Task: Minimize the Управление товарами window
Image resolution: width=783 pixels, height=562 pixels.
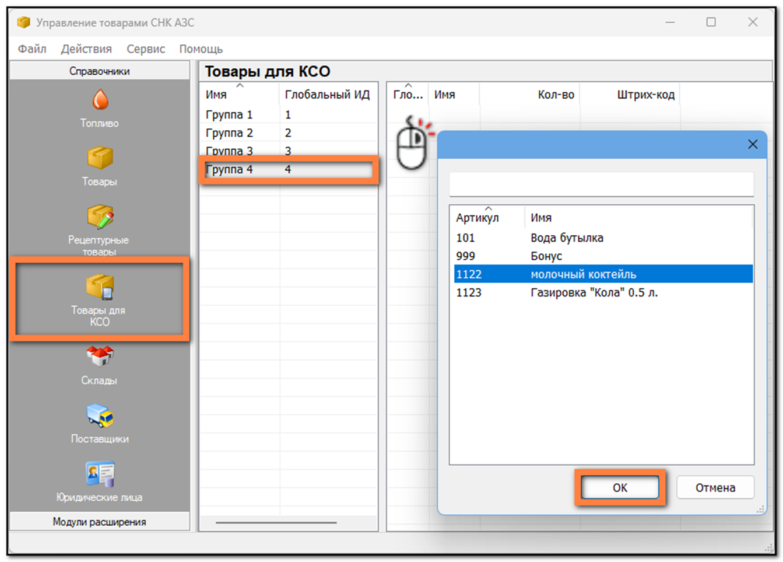Action: click(670, 22)
